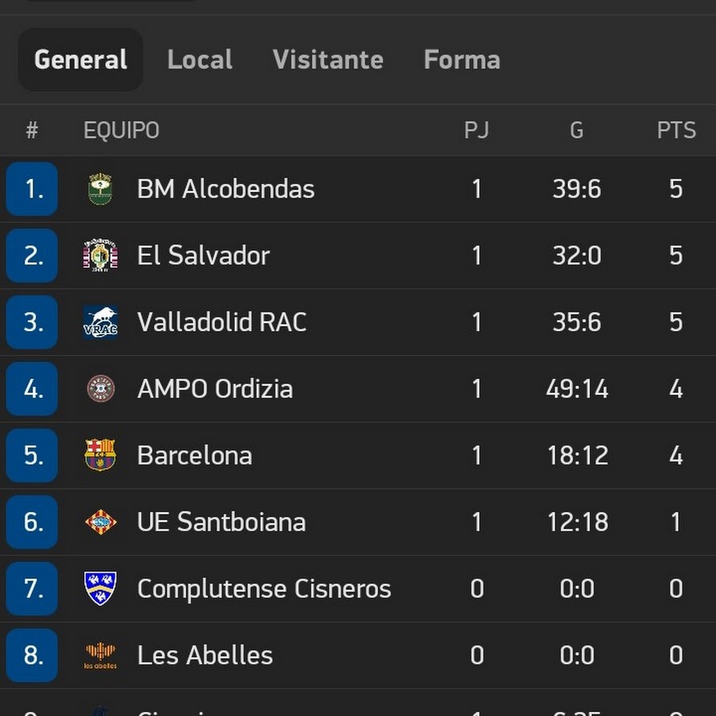The image size is (716, 716).
Task: Switch to the Local tab
Action: pyautogui.click(x=200, y=60)
